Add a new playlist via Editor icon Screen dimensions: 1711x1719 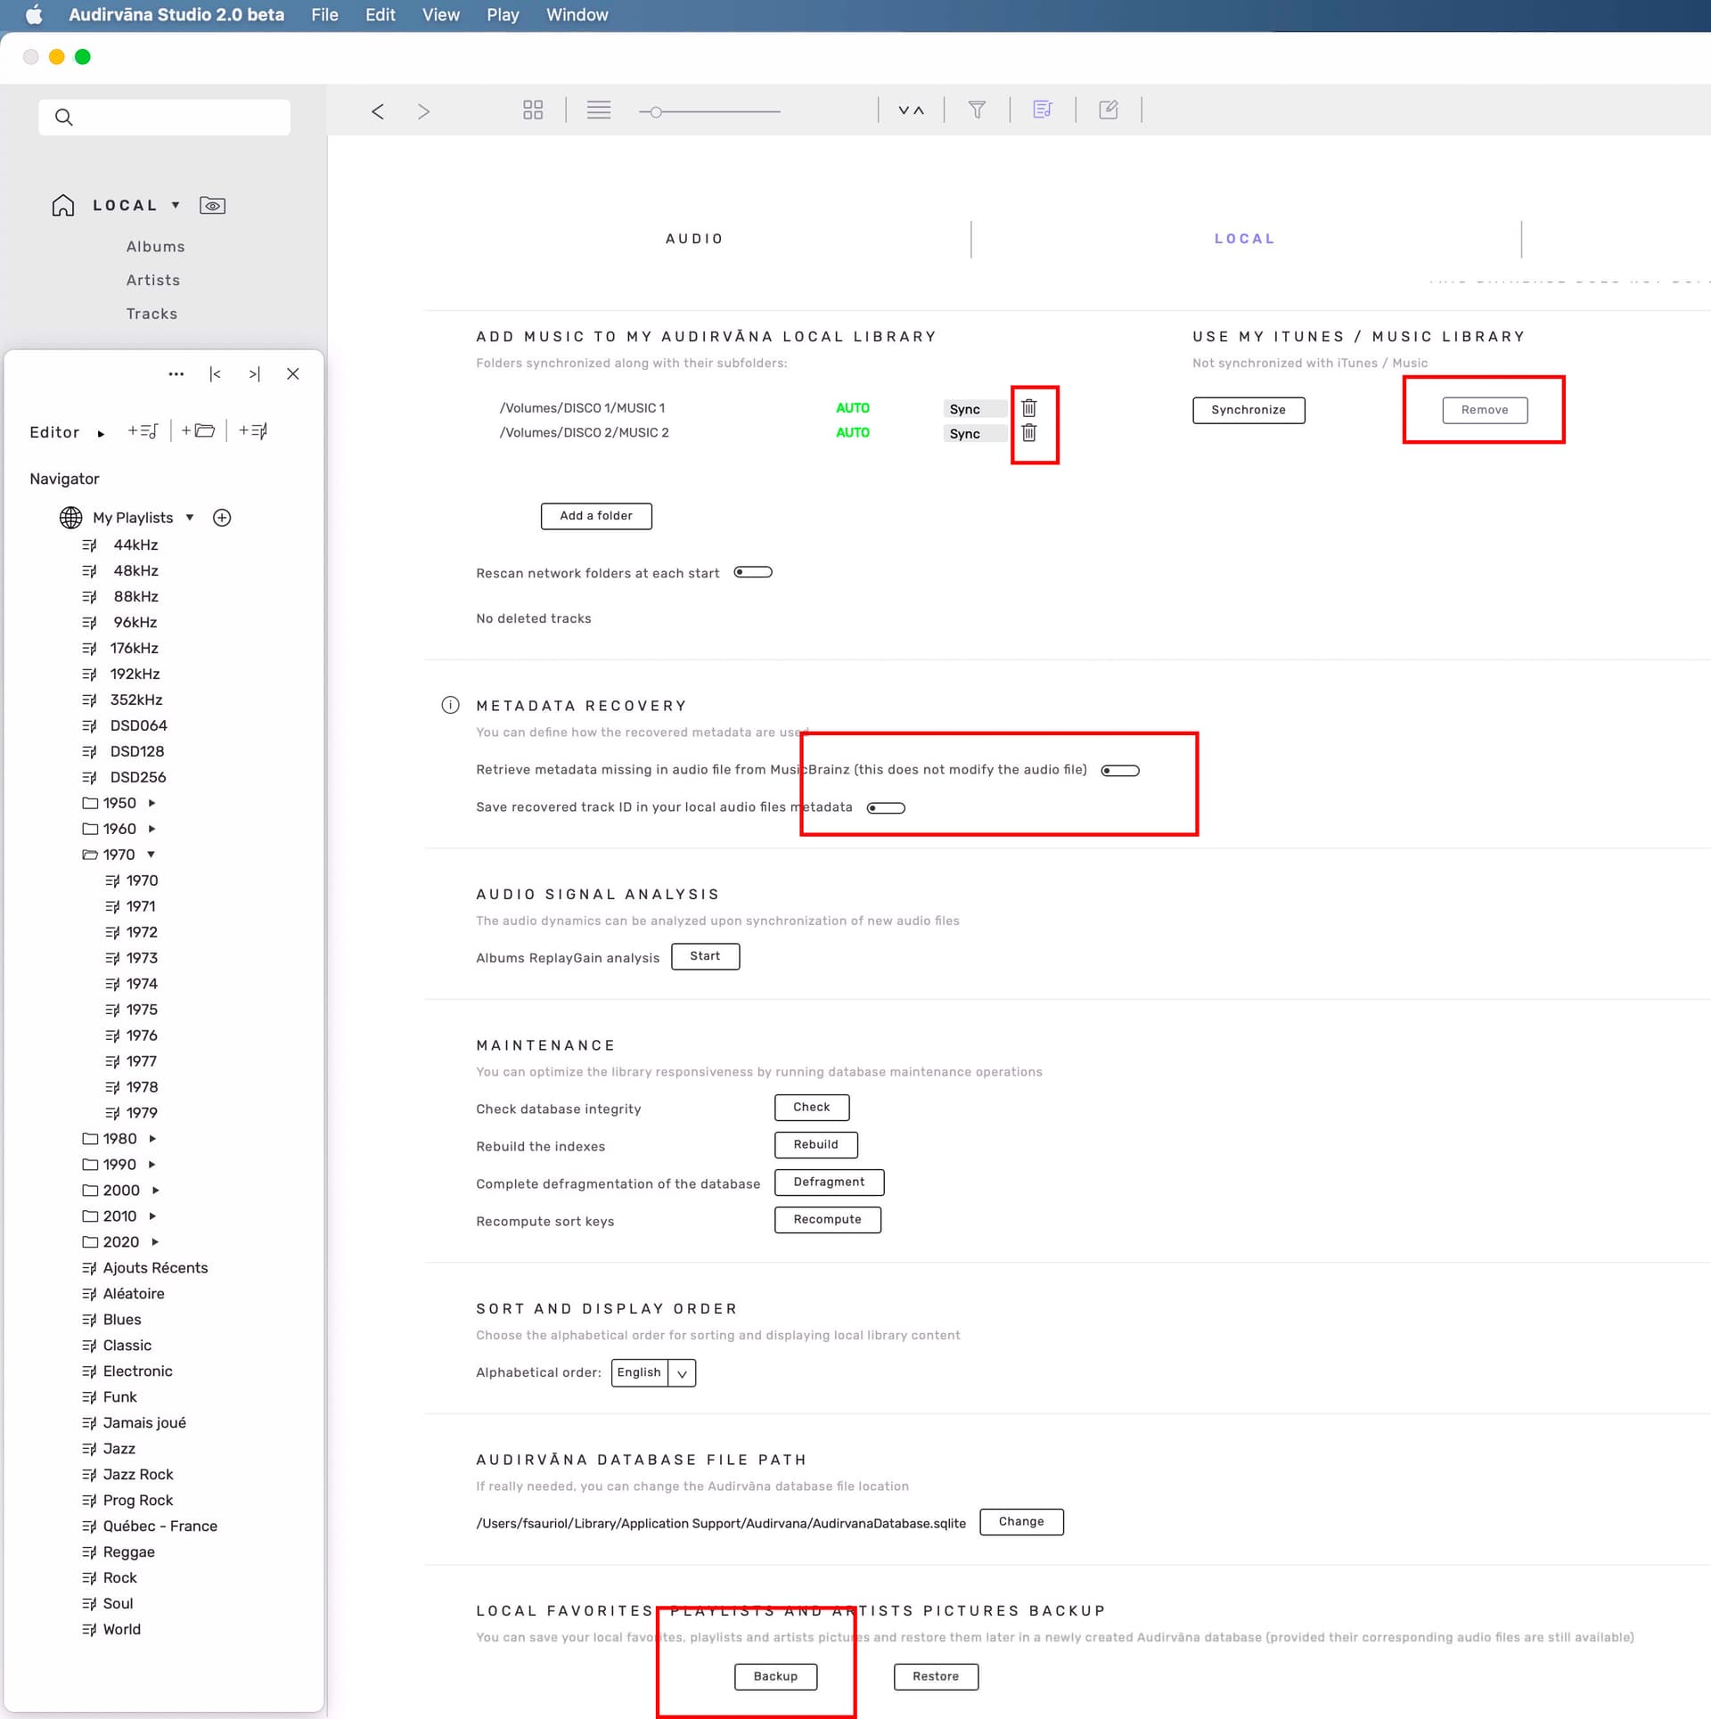143,431
